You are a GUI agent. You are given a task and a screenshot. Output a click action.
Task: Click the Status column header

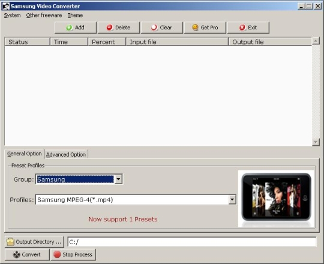[x=27, y=42]
